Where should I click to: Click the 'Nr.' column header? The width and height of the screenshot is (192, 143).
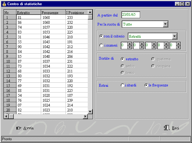pos(10,12)
